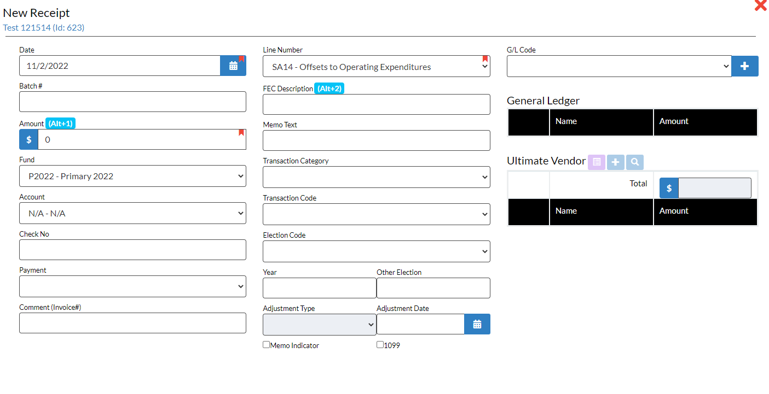Focus the FEC Description field
Screen dimensions: 769x394
click(x=377, y=104)
